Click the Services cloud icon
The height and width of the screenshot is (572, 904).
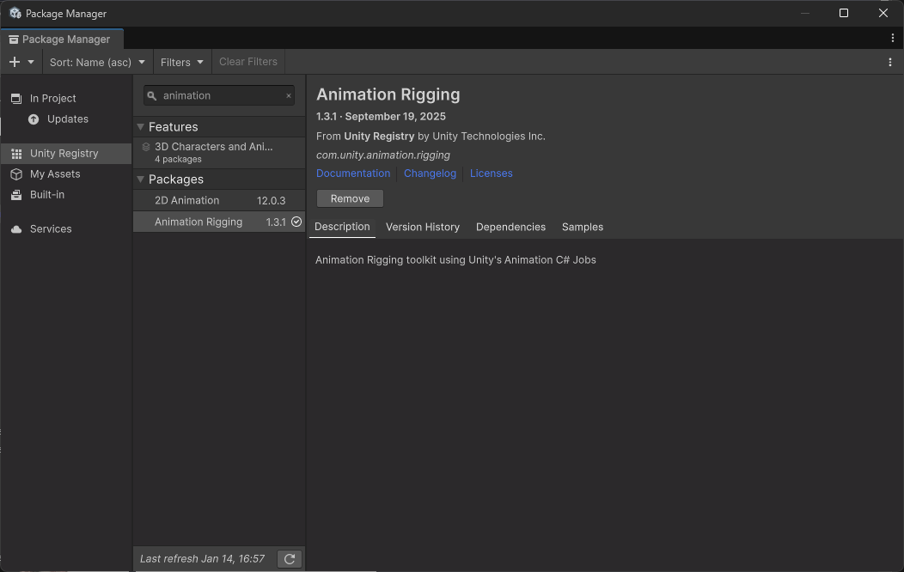pyautogui.click(x=16, y=229)
